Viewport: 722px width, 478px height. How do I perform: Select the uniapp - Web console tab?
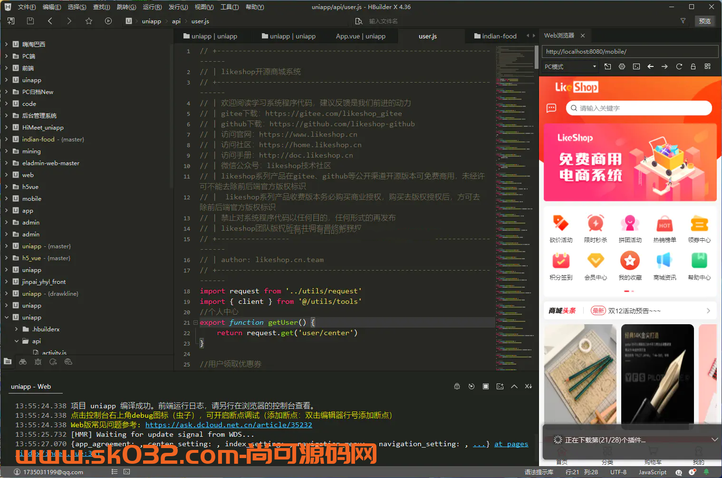[31, 386]
